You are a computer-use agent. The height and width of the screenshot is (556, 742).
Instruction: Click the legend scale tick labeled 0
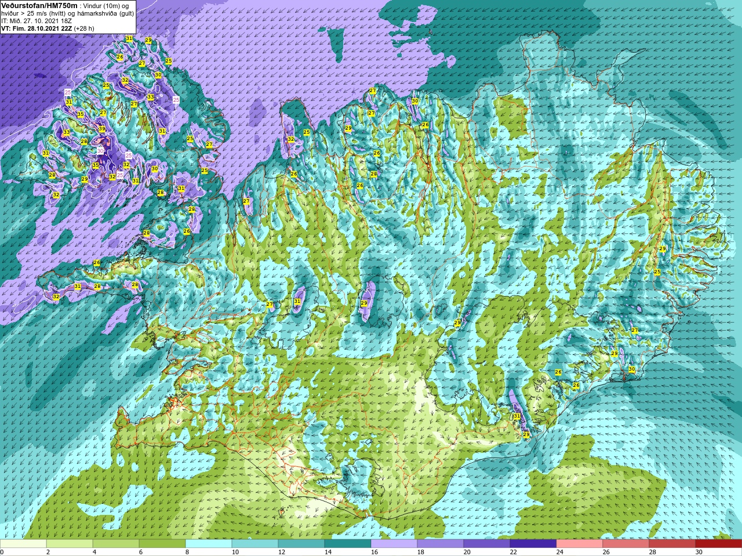coord(2,552)
